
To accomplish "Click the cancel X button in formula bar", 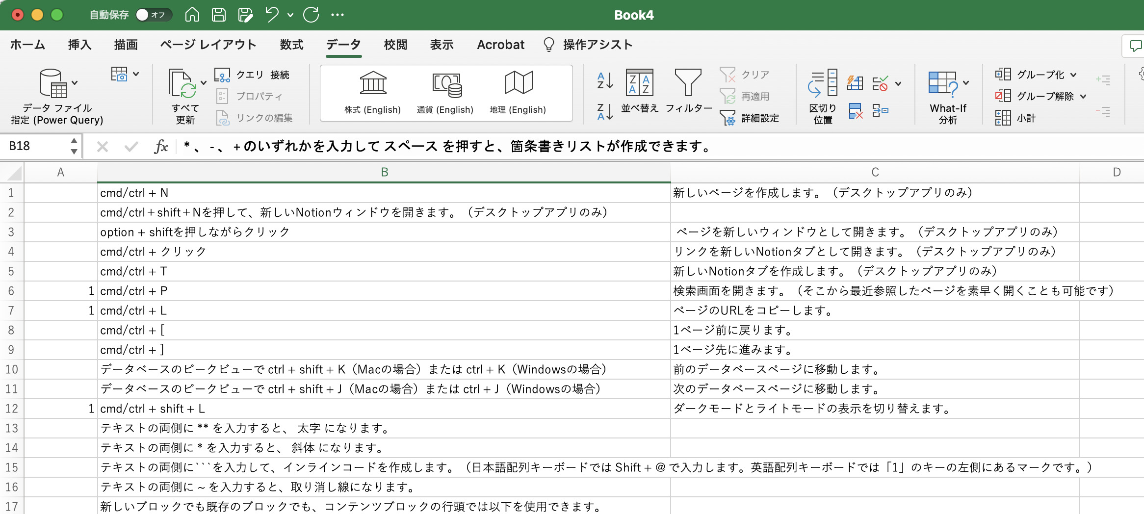I will (x=103, y=146).
